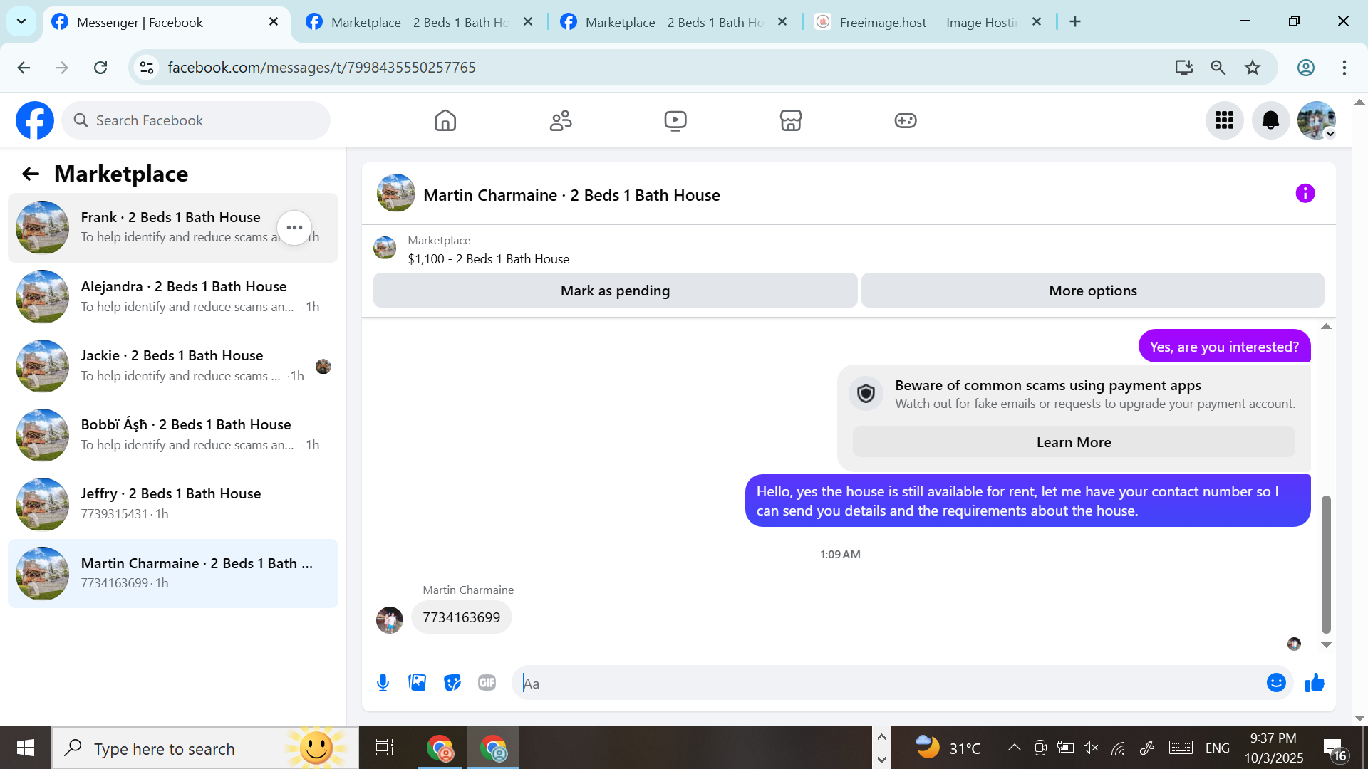The width and height of the screenshot is (1368, 769).
Task: Open the Windows notification center
Action: pos(1335,749)
